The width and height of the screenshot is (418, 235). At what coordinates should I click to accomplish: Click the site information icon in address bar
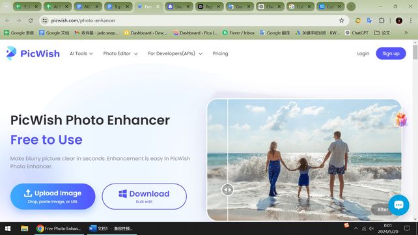coord(45,21)
